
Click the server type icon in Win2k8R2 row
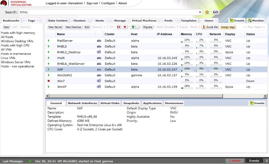pos(99,75)
